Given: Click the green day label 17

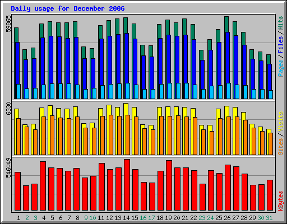Looking at the screenshot, I should 151,218.
